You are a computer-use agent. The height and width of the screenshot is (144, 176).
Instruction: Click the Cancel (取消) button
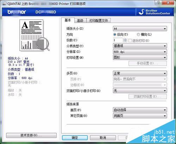[x=103, y=138]
